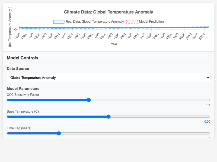Click the -5 y-axis tick label

pyautogui.click(x=15, y=29)
